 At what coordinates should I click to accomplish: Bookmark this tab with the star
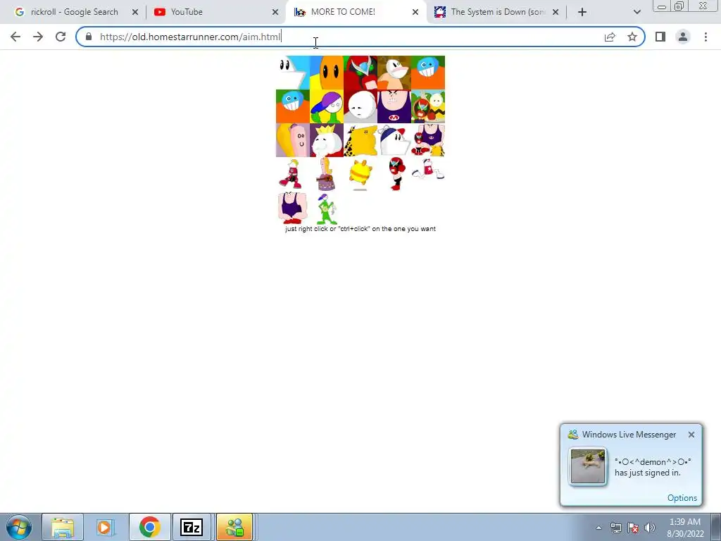[x=632, y=37]
